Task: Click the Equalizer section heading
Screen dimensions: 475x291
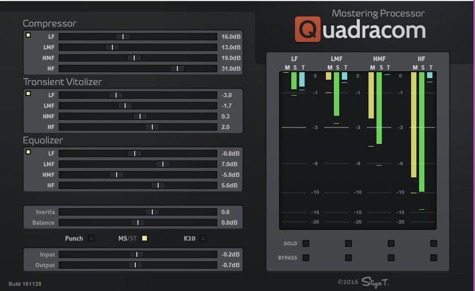Action: click(x=43, y=140)
